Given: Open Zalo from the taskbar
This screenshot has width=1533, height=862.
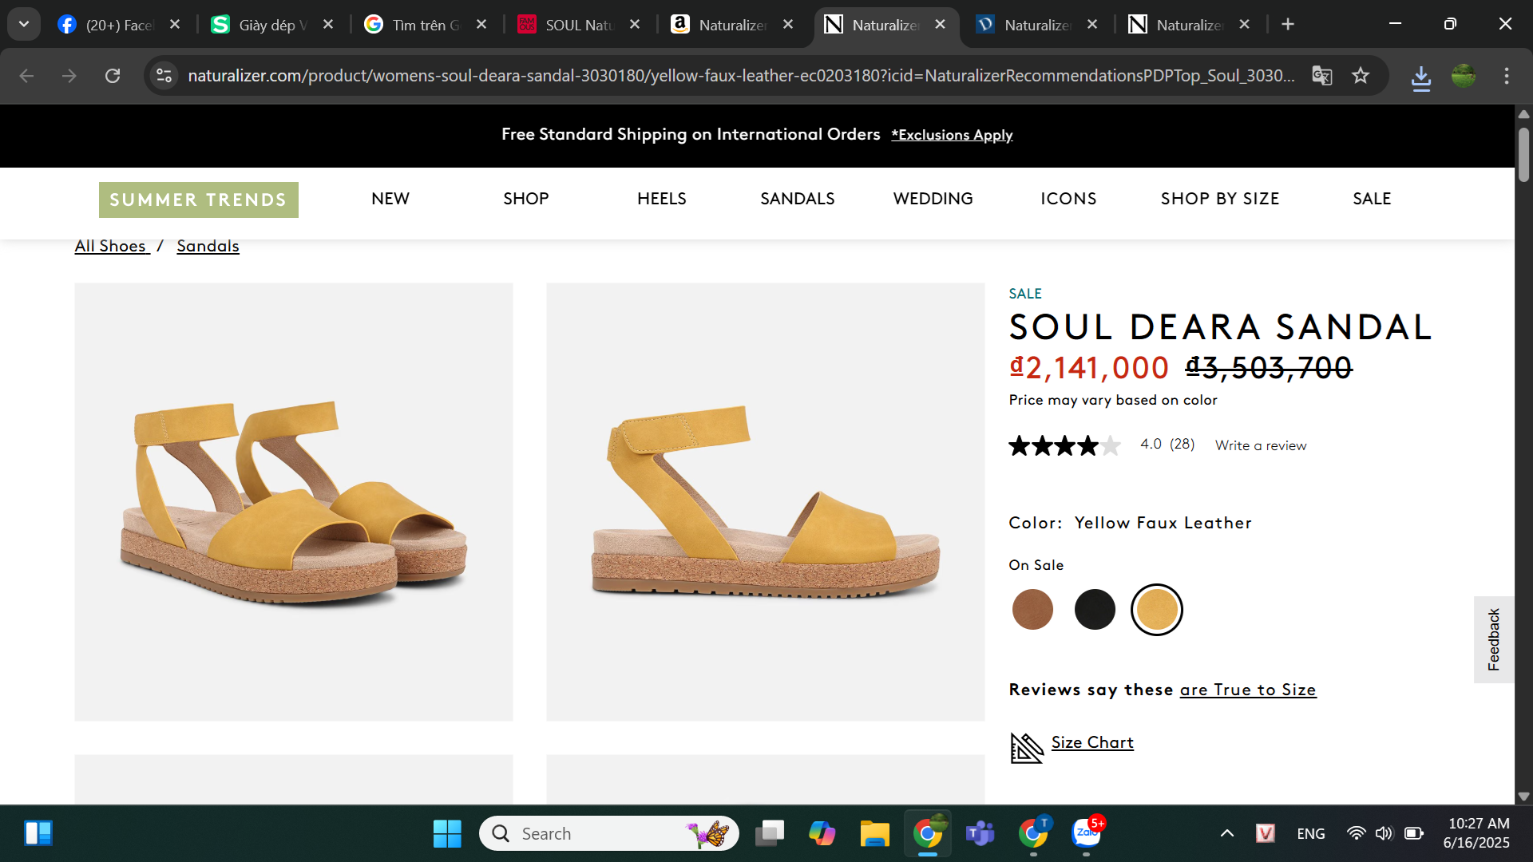Looking at the screenshot, I should 1086,833.
